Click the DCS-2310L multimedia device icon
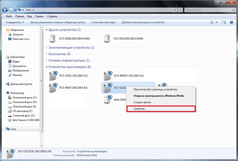 pos(53,75)
